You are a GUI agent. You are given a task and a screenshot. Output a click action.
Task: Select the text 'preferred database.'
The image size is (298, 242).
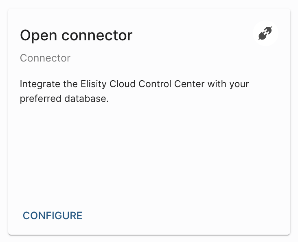[x=64, y=99]
